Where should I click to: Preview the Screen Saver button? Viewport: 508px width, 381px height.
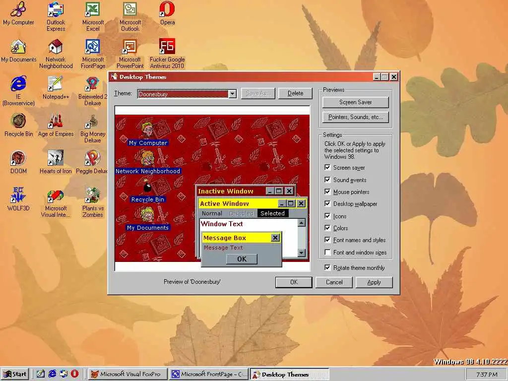pyautogui.click(x=355, y=102)
